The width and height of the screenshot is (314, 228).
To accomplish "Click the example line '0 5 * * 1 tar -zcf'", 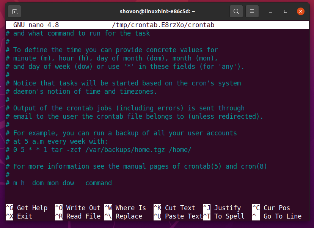I will pyautogui.click(x=99, y=150).
